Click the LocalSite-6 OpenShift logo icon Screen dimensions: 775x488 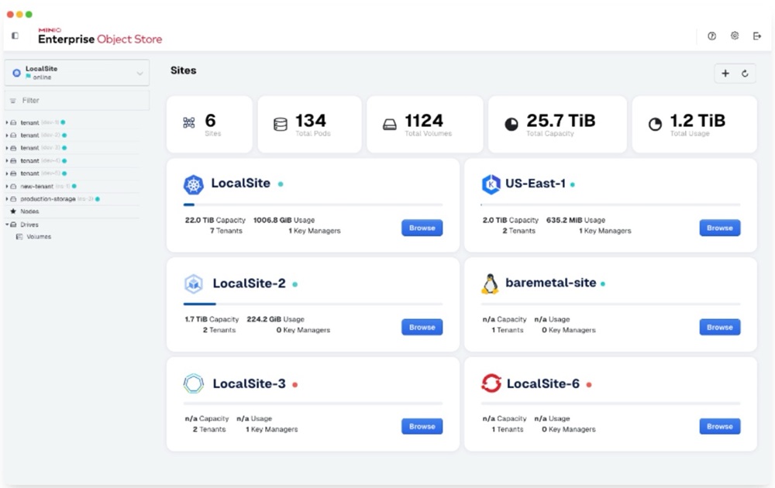click(491, 383)
